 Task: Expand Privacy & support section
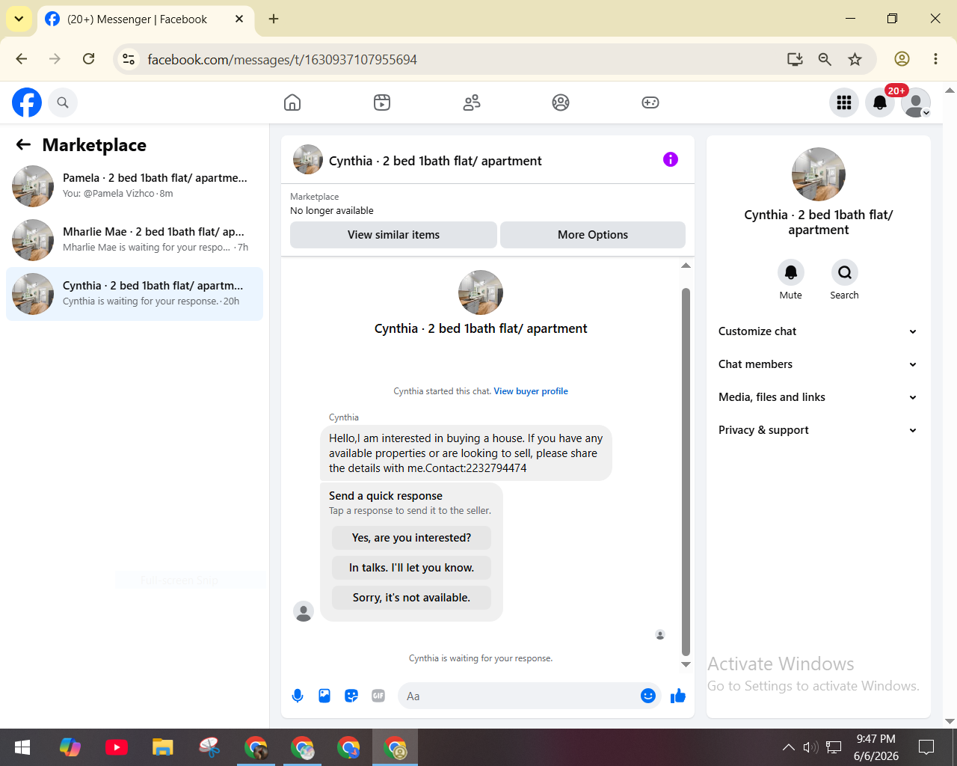click(x=818, y=430)
